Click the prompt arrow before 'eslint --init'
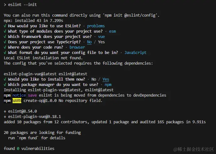The height and width of the screenshot is (154, 216). (x=5, y=5)
